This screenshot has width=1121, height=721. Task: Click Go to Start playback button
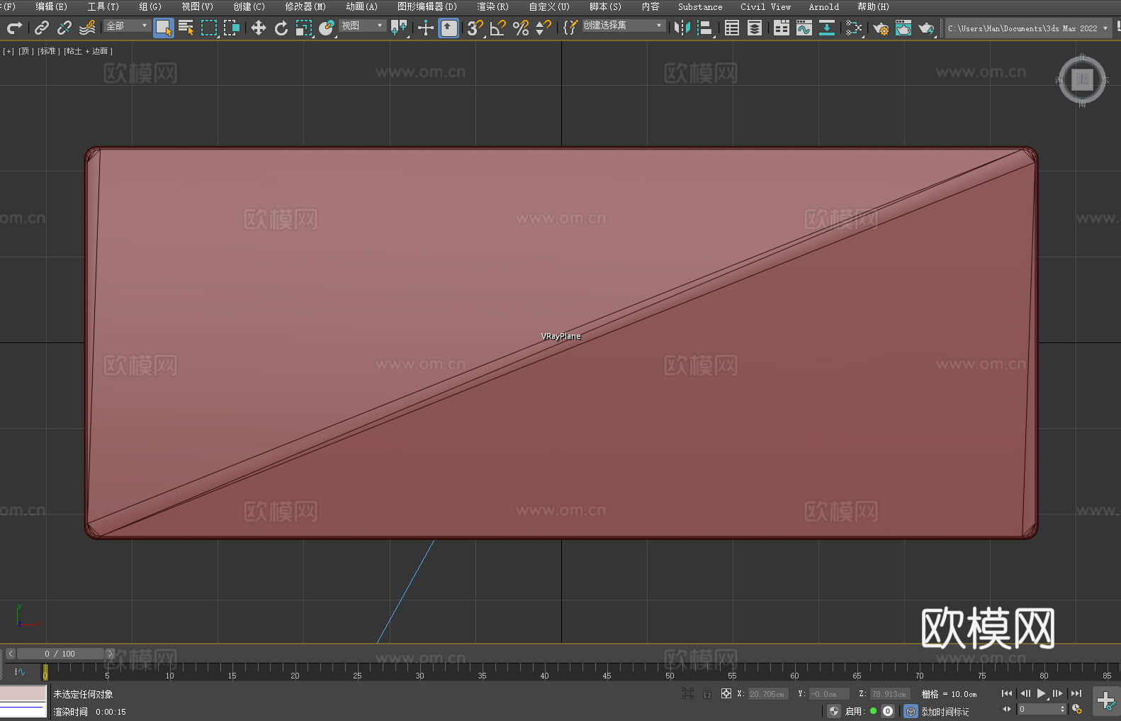(1007, 693)
